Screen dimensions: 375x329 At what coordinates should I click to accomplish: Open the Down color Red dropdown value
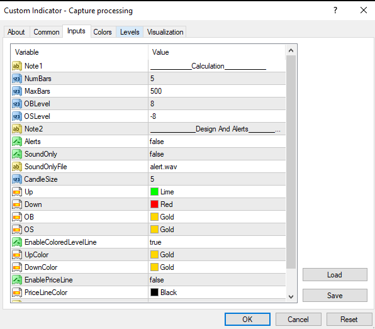click(x=217, y=204)
